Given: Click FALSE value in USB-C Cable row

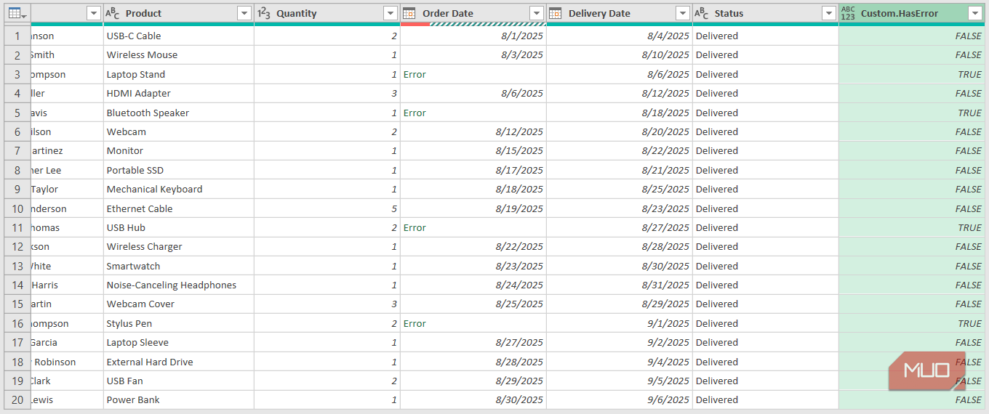Looking at the screenshot, I should [x=912, y=36].
